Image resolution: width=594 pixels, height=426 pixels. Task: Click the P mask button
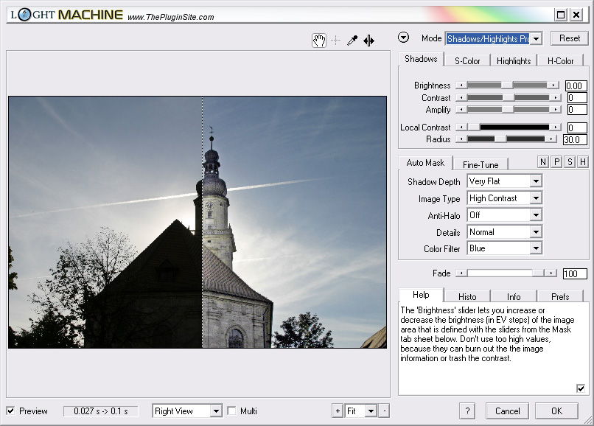(x=556, y=162)
